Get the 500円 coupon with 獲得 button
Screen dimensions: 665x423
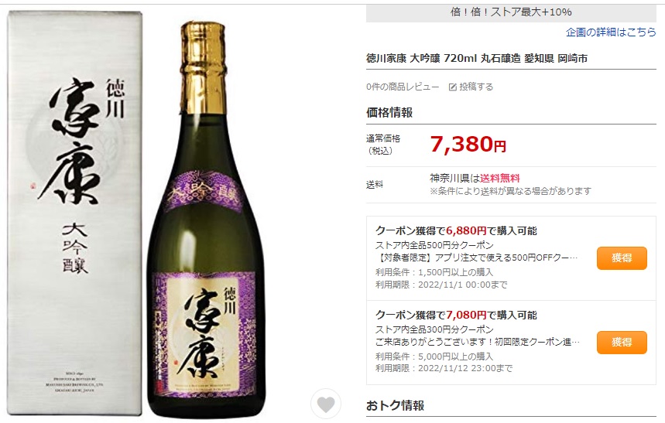(x=622, y=258)
